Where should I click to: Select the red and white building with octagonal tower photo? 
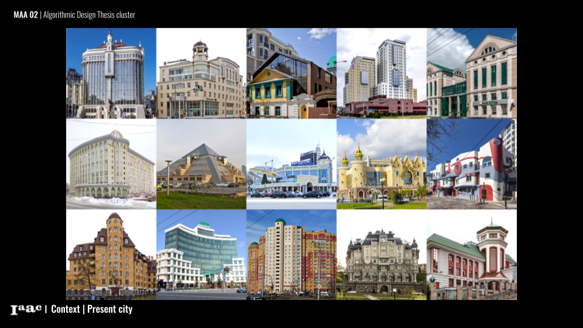point(471,255)
